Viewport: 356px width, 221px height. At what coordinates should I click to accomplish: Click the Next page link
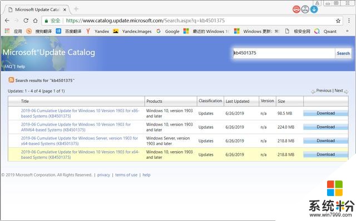click(x=339, y=91)
